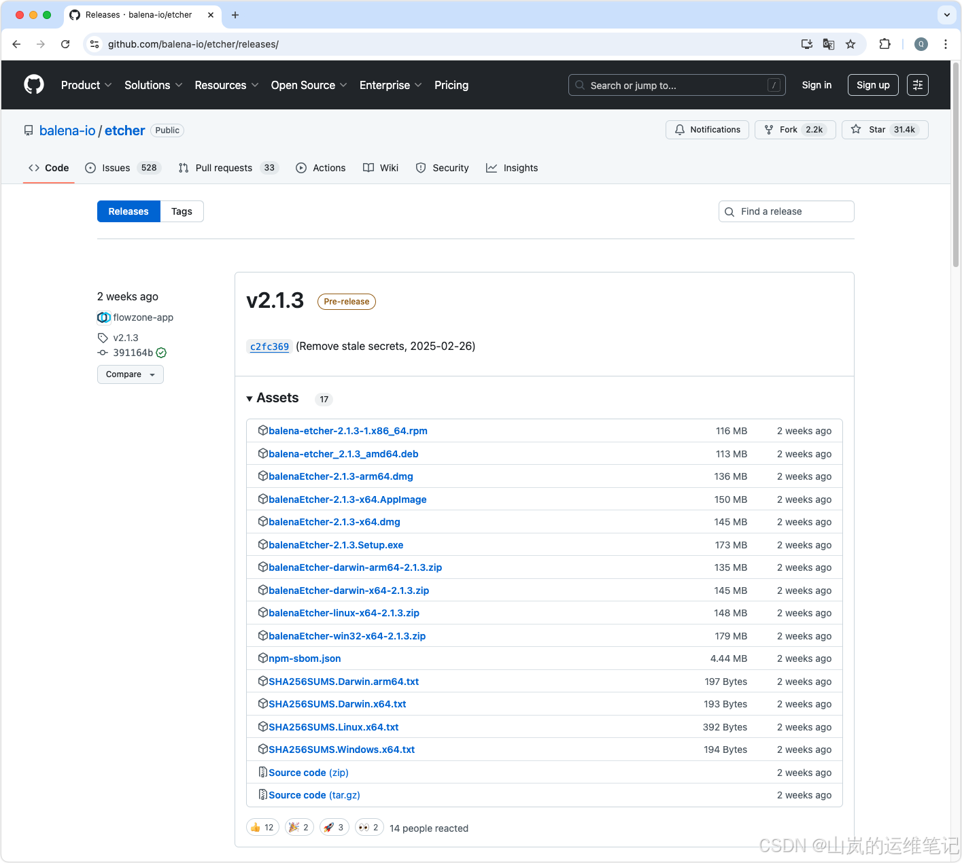Click the thumbs up reaction with 12
The image size is (962, 863).
click(x=262, y=827)
